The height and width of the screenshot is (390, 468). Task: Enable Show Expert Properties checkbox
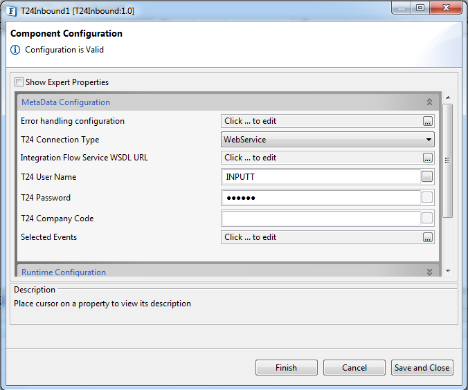(x=19, y=82)
